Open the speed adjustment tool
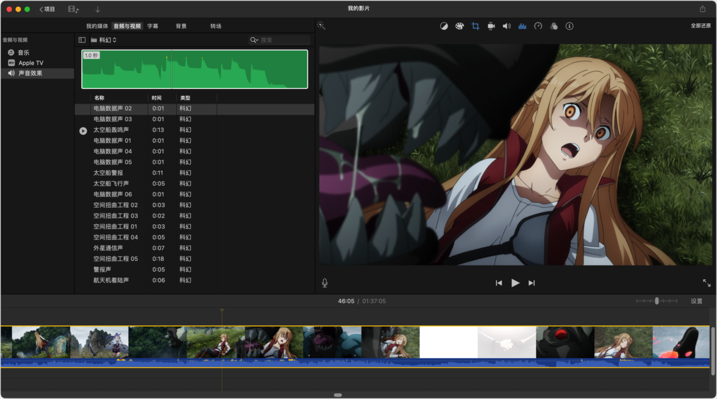This screenshot has width=717, height=399. pos(538,26)
